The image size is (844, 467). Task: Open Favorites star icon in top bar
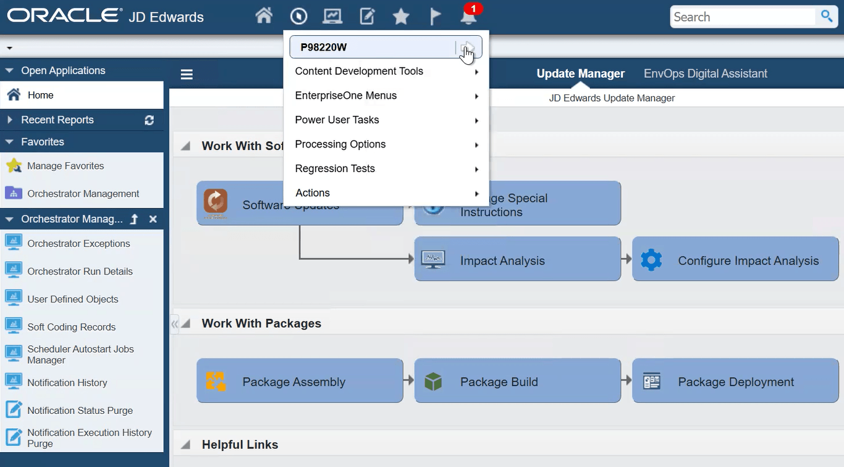(x=401, y=16)
